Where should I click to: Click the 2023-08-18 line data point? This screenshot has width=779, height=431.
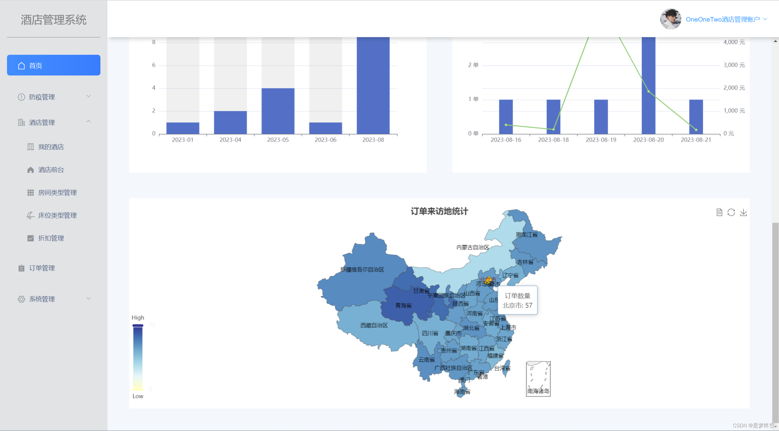(x=553, y=129)
